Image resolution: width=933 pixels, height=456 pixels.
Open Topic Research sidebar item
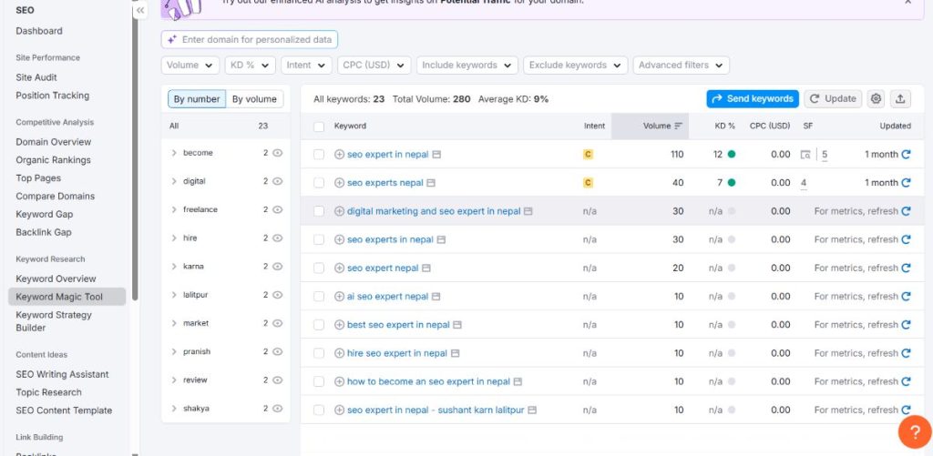(49, 392)
